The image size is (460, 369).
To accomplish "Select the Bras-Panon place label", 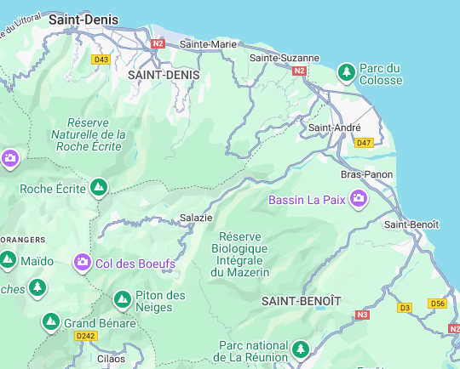I will pyautogui.click(x=366, y=174).
